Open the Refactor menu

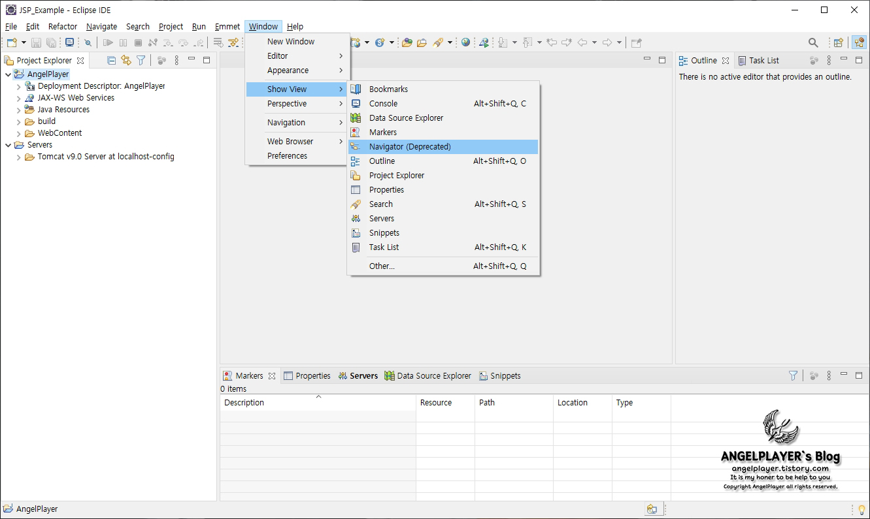click(x=63, y=26)
